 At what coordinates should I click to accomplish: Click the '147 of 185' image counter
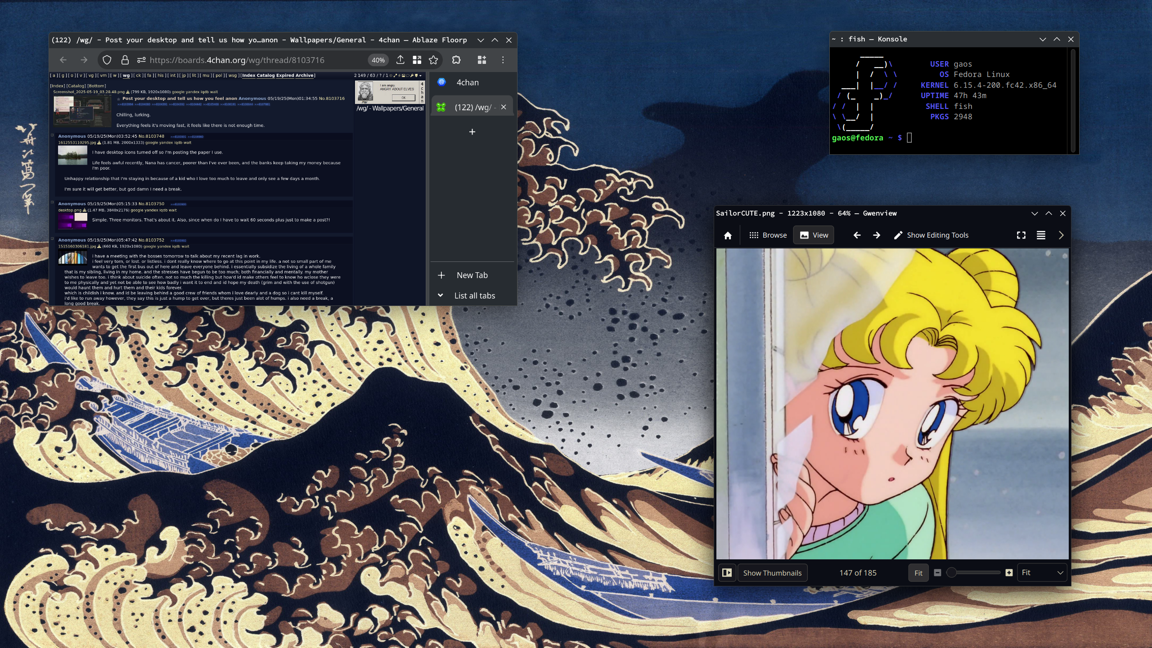tap(858, 573)
